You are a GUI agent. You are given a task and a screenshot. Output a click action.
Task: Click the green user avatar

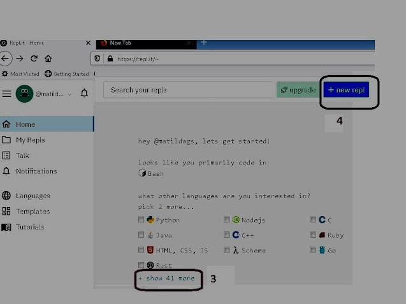pos(24,94)
